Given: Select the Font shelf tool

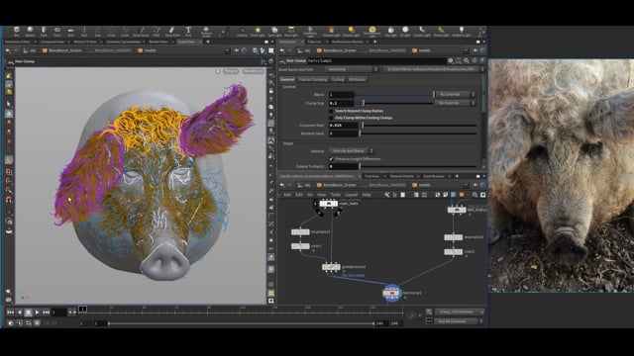Looking at the screenshot, I should (x=188, y=32).
